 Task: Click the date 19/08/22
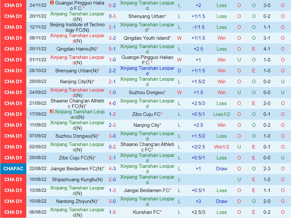tap(38, 180)
